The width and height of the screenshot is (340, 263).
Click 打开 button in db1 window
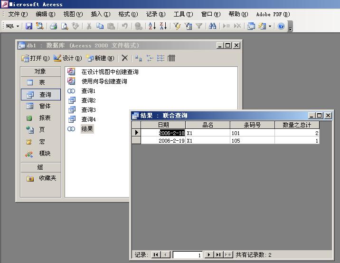pyautogui.click(x=36, y=58)
